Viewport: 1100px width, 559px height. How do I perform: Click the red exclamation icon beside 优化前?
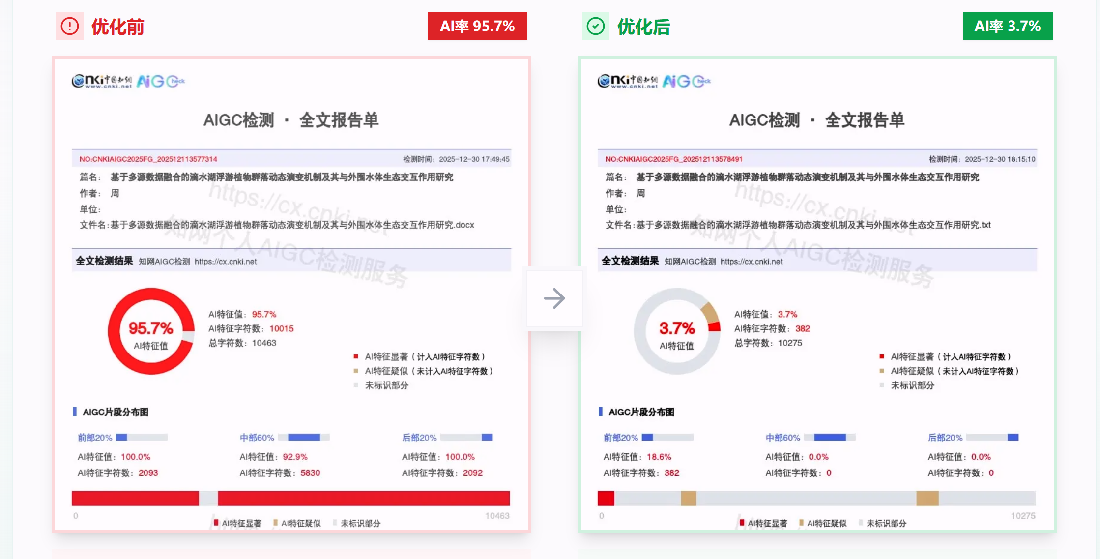coord(70,26)
